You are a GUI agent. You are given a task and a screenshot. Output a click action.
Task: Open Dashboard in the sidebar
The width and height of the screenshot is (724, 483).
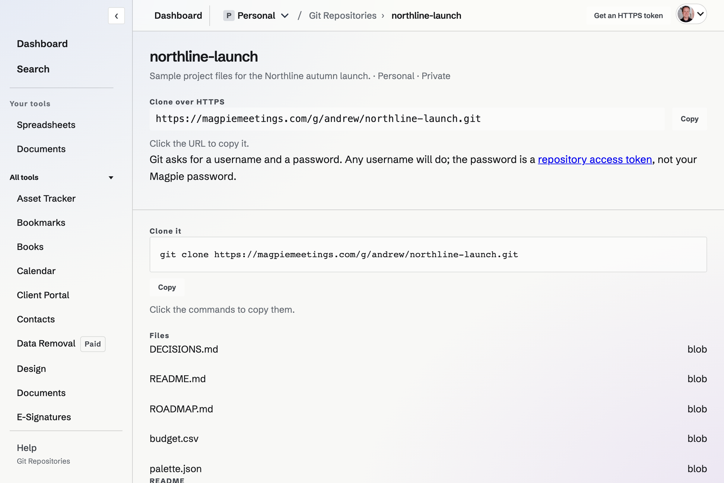42,44
